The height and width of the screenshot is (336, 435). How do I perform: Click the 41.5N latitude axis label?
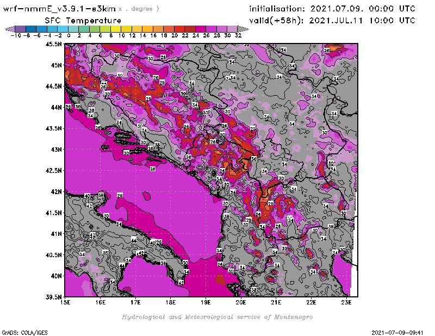pos(53,213)
